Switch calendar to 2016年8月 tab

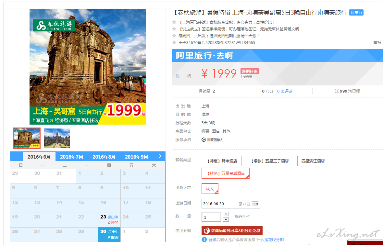pos(104,157)
